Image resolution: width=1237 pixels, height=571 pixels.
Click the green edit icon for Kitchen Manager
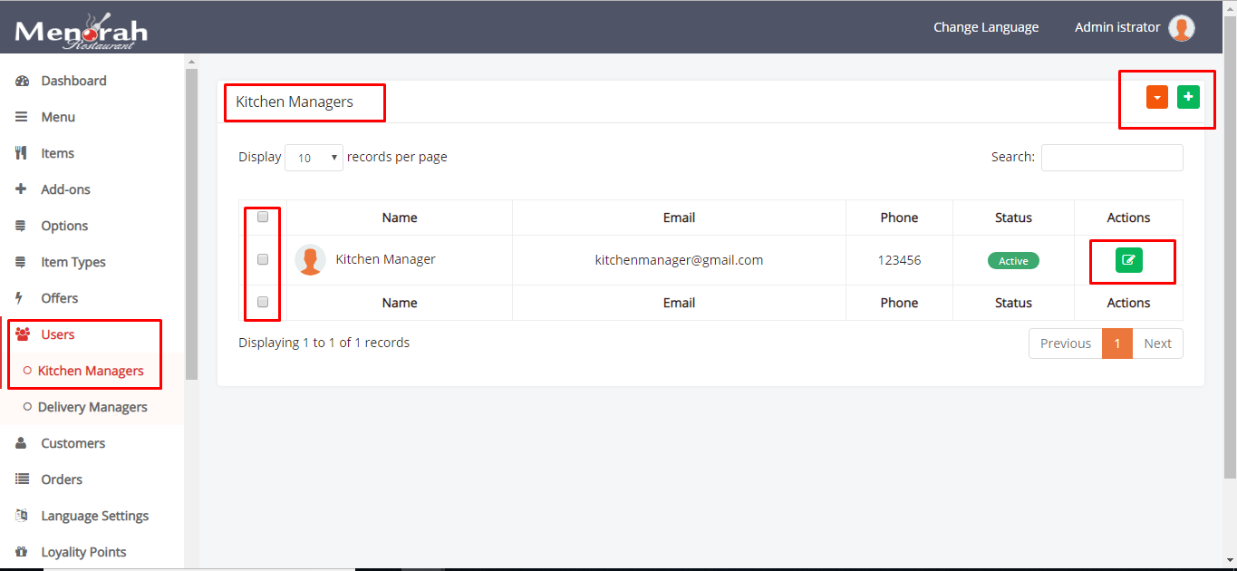pos(1128,260)
